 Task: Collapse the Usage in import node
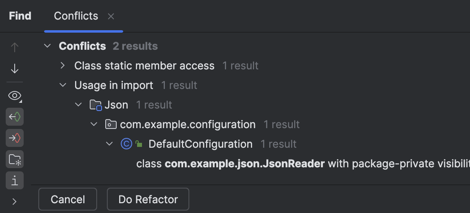point(63,85)
